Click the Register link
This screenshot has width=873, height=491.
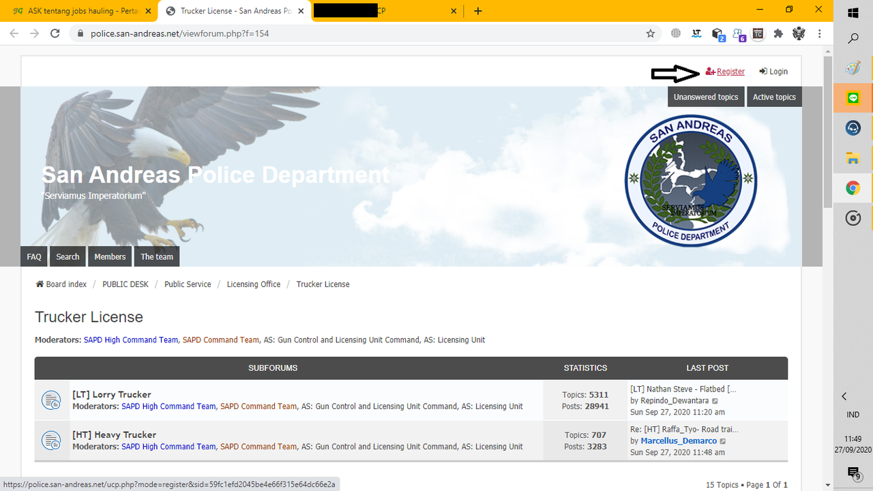coord(725,72)
